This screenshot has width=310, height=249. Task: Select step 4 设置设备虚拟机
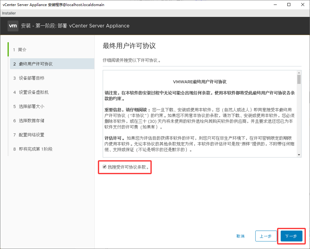(34, 92)
